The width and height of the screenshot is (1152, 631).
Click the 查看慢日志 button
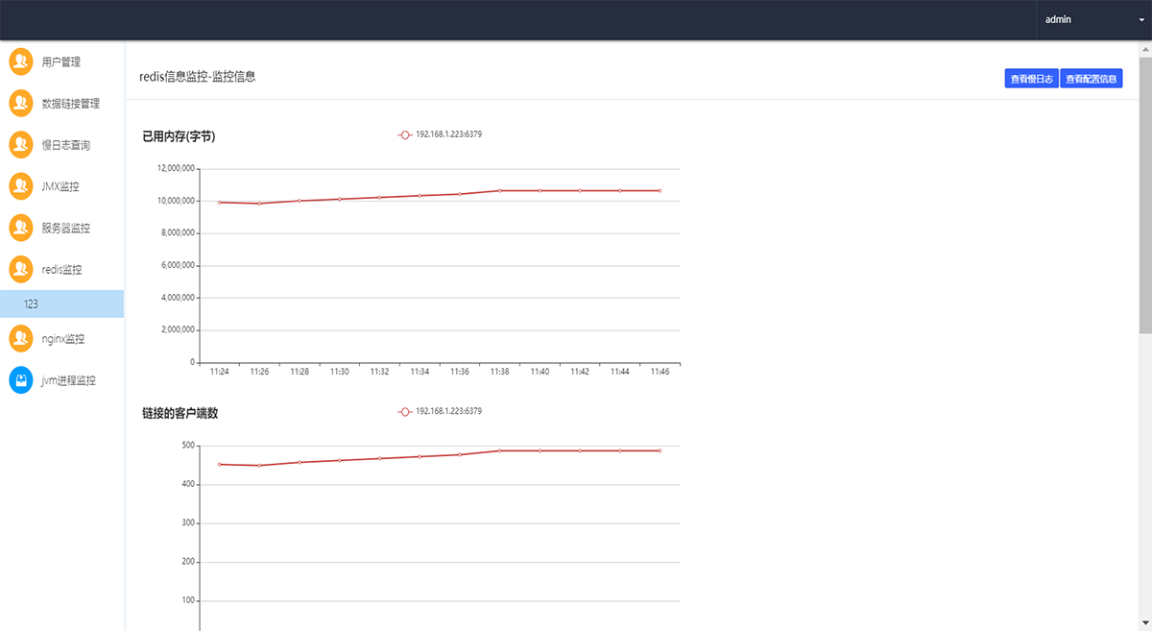click(1031, 79)
